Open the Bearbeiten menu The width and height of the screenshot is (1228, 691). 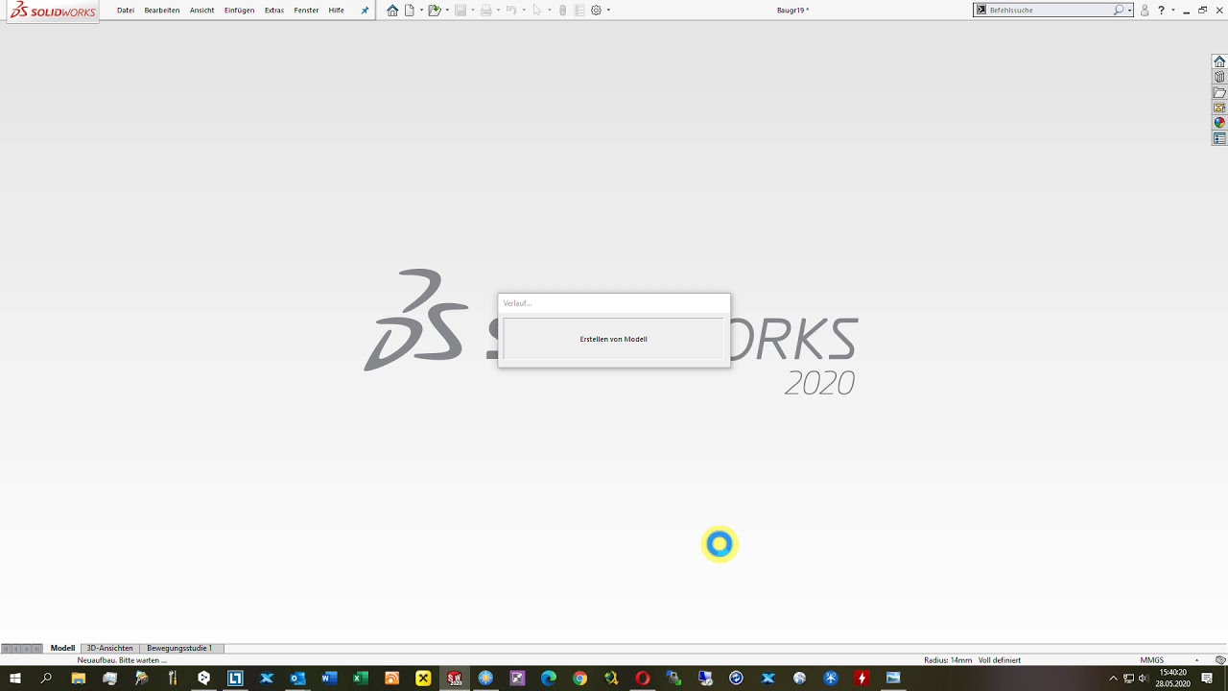162,10
